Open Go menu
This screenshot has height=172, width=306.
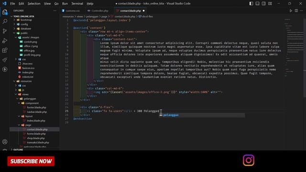click(x=56, y=3)
